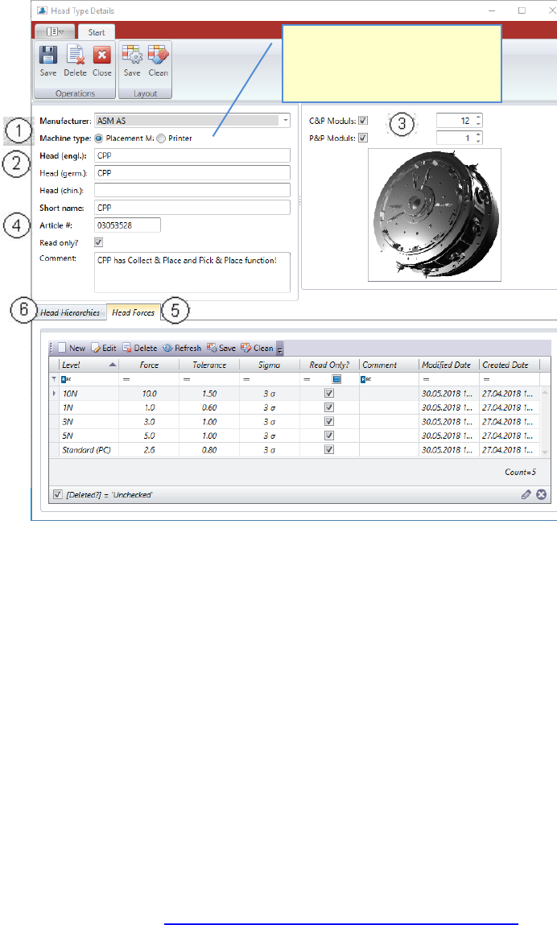Switch to the Head Hierarchies tab
The width and height of the screenshot is (557, 925).
70,312
